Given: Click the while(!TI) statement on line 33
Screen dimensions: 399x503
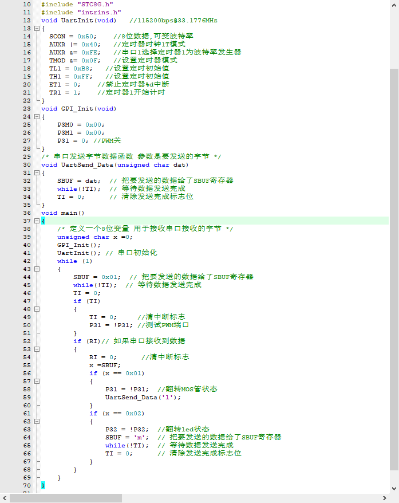Looking at the screenshot, I should click(79, 188).
